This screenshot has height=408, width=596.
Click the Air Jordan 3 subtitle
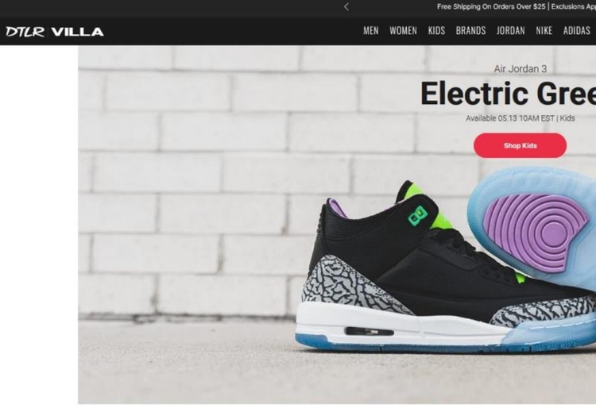point(520,69)
